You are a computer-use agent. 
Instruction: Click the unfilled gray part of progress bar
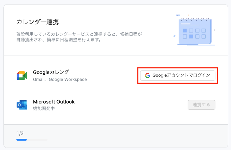pyautogui.click(x=37, y=140)
